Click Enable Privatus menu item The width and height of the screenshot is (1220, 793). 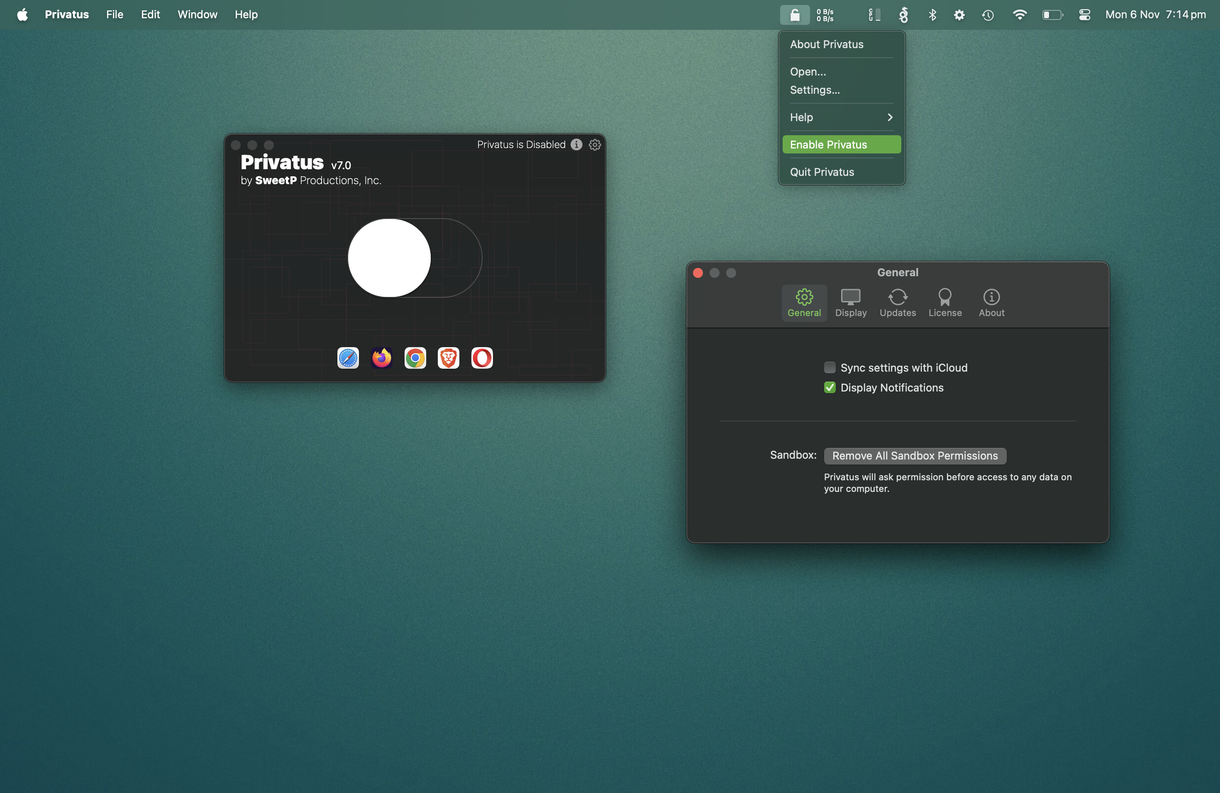[842, 144]
